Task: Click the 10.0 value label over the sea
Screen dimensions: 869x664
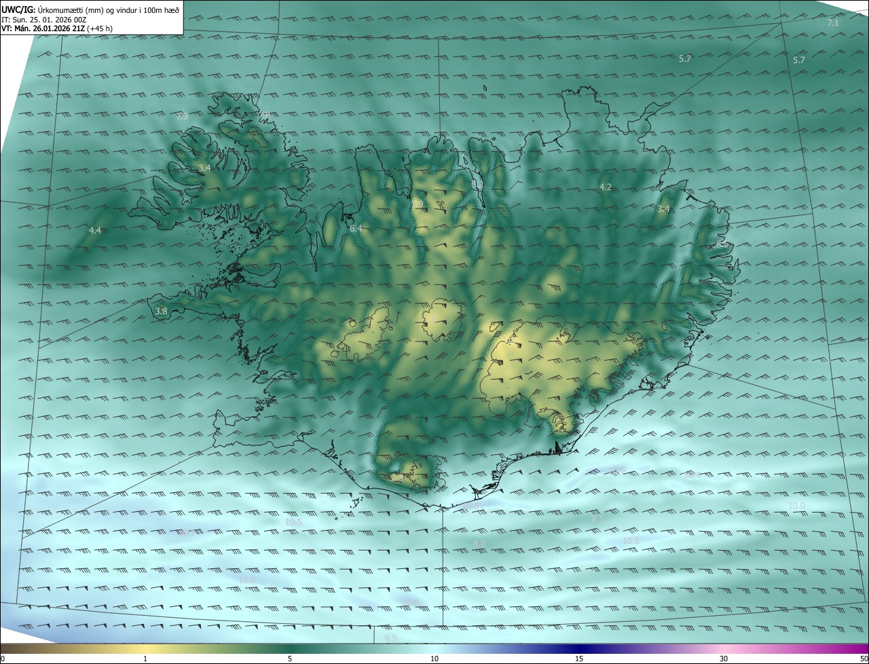Action: point(796,506)
